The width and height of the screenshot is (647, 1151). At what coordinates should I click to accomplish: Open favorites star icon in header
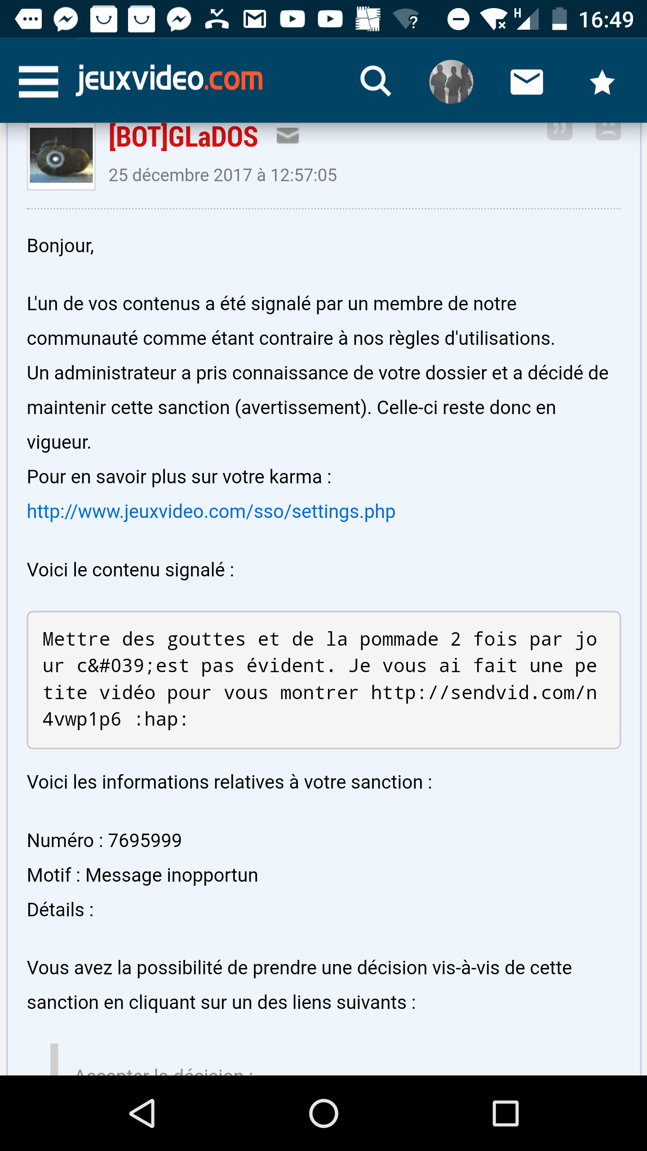pos(602,82)
